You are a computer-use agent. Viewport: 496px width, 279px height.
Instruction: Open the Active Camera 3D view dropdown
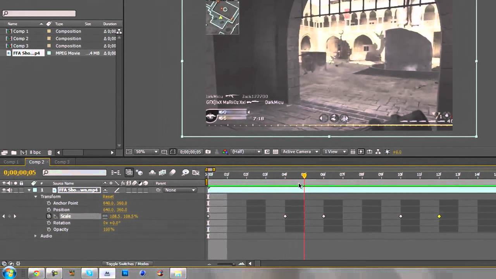click(301, 152)
